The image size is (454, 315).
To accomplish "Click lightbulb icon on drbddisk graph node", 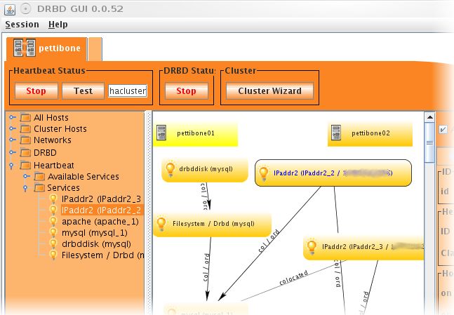I will tap(171, 169).
